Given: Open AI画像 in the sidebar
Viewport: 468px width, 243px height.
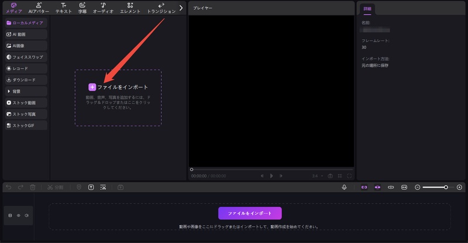Looking at the screenshot, I should click(x=26, y=46).
